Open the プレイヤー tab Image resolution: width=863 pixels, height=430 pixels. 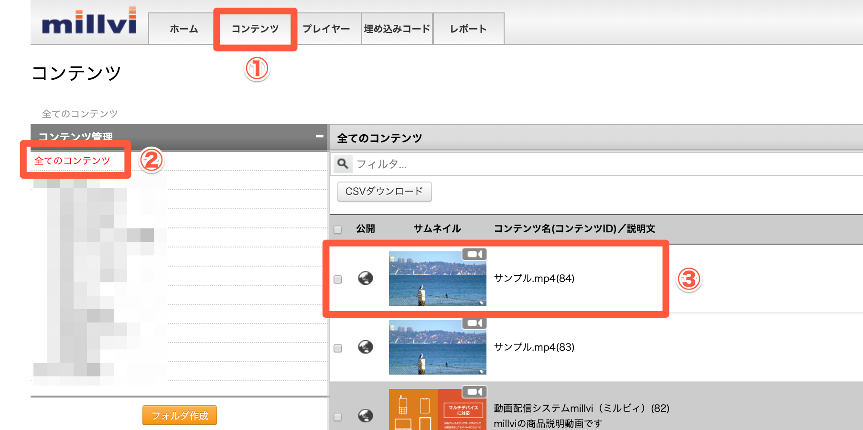(x=326, y=29)
